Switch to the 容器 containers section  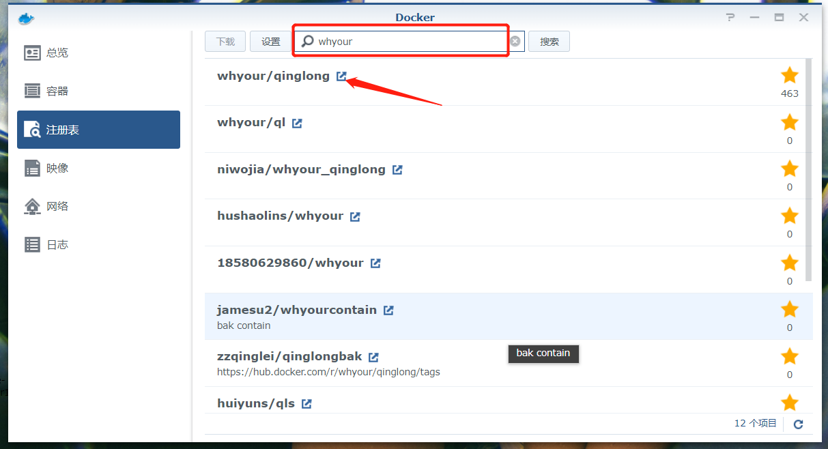click(58, 90)
